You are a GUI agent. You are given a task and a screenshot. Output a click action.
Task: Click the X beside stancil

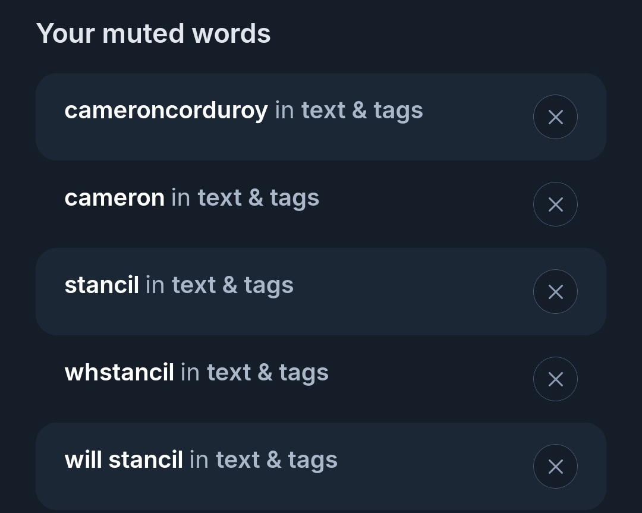(x=555, y=292)
